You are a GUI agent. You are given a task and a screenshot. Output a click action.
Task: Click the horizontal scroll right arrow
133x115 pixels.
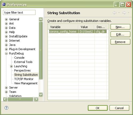click(x=36, y=99)
